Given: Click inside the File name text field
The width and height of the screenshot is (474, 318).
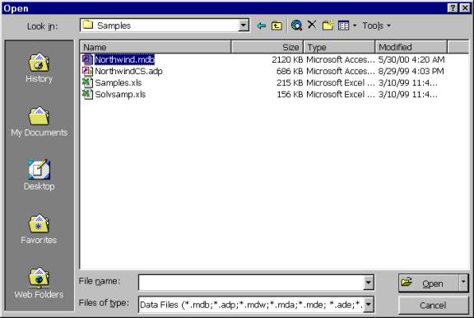Looking at the screenshot, I should pyautogui.click(x=251, y=283).
